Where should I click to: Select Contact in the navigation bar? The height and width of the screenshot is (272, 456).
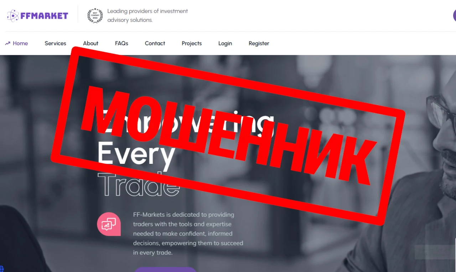tap(155, 43)
